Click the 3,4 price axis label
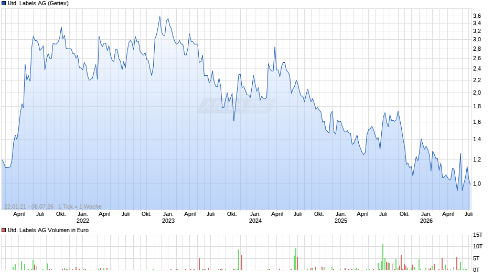Image resolution: width=493 pixels, height=275 pixels. click(477, 23)
